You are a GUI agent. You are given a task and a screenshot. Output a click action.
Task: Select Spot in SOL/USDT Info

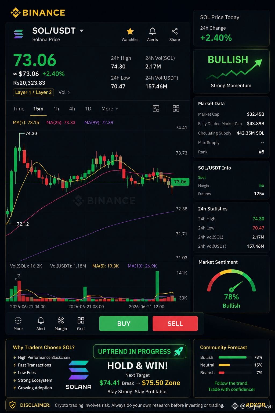coord(202,177)
